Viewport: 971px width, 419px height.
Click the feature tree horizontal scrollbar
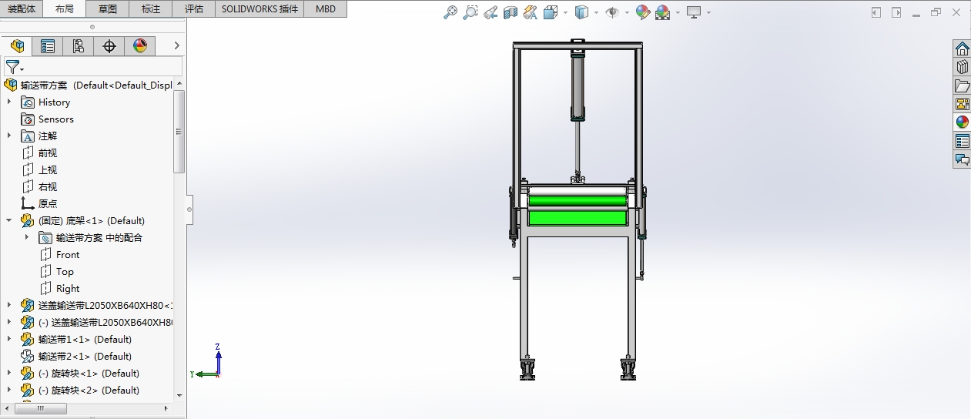(40, 408)
